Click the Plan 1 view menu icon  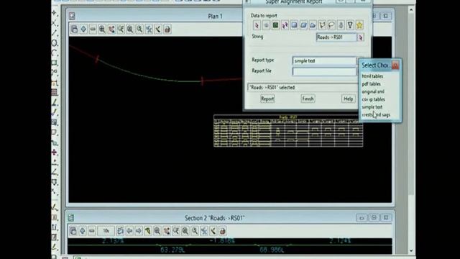[72, 16]
